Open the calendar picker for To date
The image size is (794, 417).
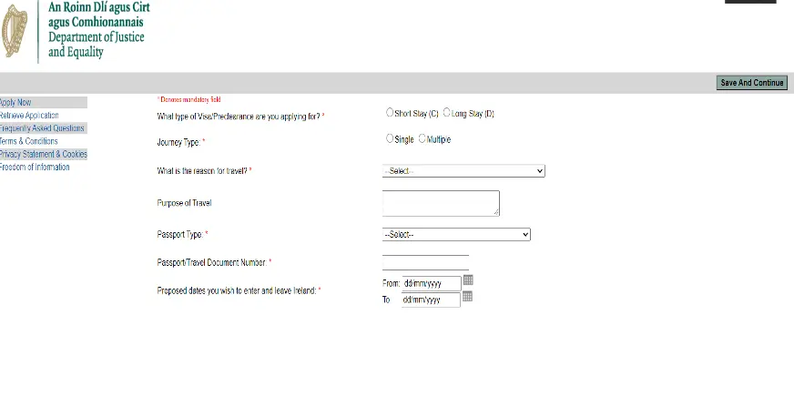(467, 297)
